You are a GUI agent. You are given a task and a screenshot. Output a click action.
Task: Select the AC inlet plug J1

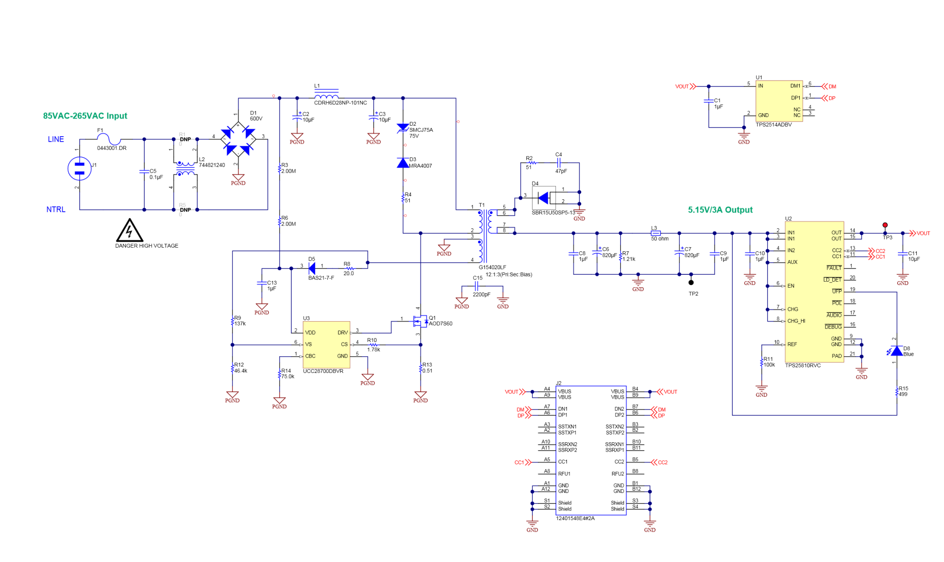pyautogui.click(x=79, y=168)
